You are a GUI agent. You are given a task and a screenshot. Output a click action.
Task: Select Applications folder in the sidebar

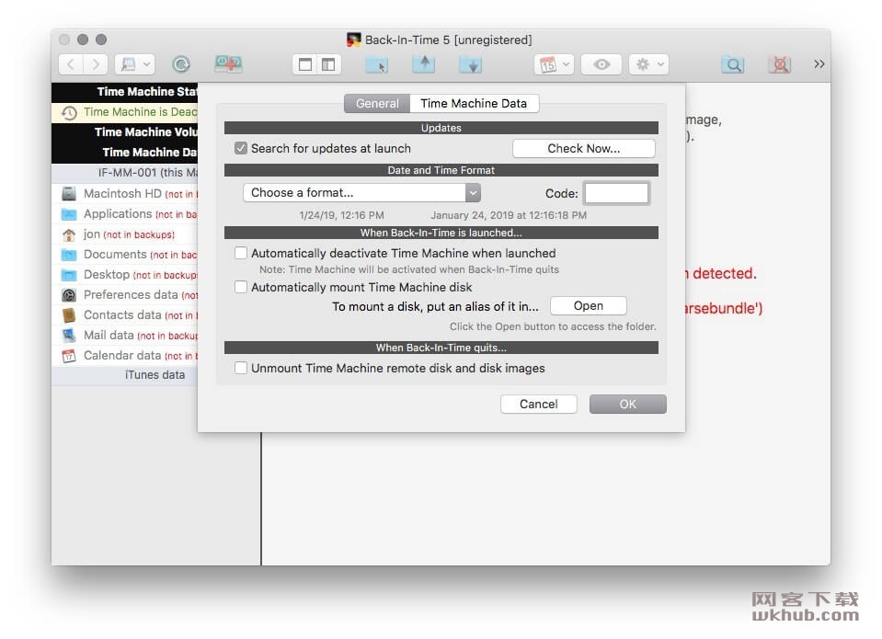[x=125, y=213]
